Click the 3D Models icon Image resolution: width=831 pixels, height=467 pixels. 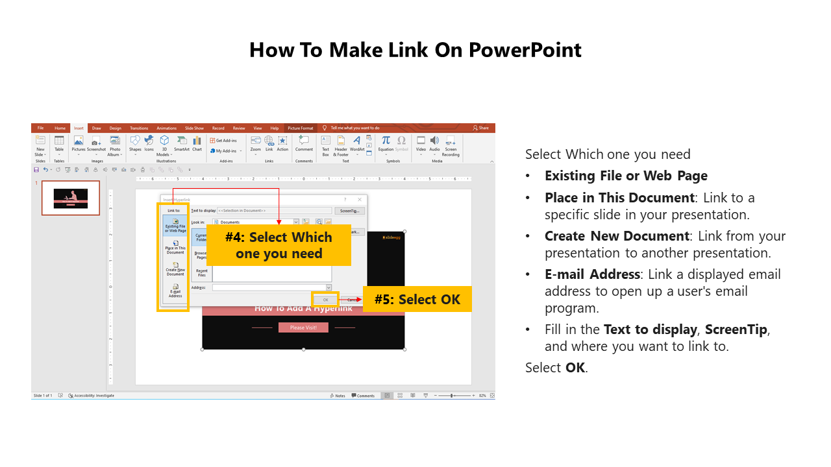(164, 141)
